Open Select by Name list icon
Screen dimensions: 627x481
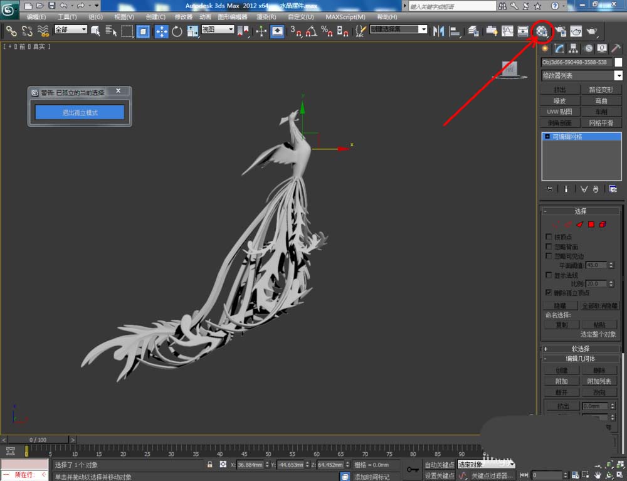111,31
